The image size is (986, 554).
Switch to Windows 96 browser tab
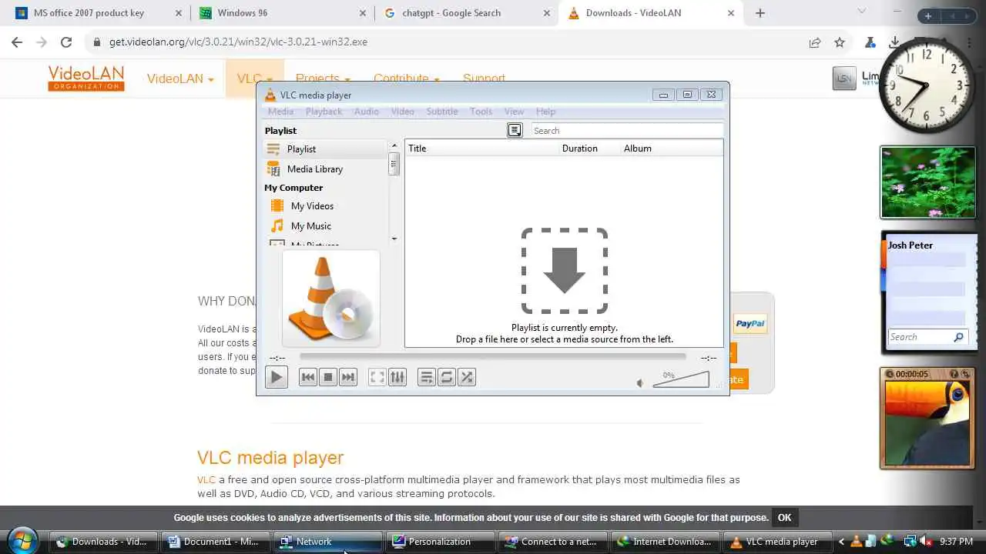pyautogui.click(x=282, y=13)
